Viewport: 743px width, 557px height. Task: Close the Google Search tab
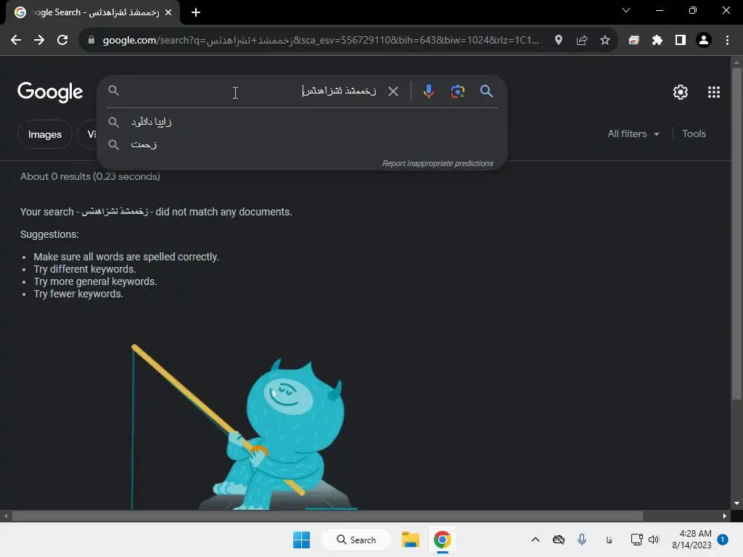pyautogui.click(x=168, y=12)
